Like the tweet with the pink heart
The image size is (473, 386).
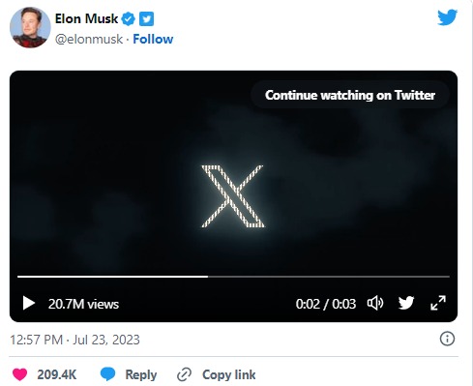pos(20,374)
